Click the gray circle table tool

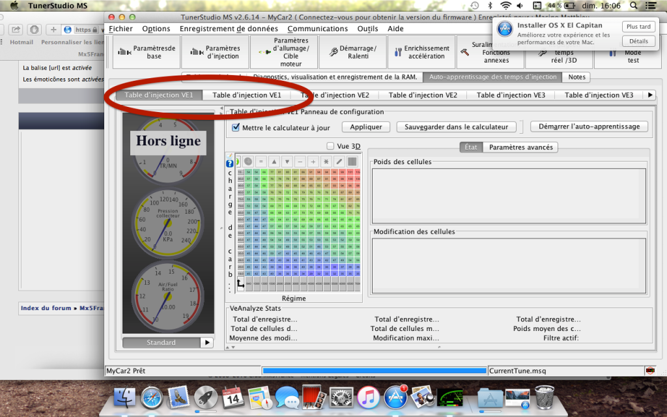pyautogui.click(x=248, y=162)
